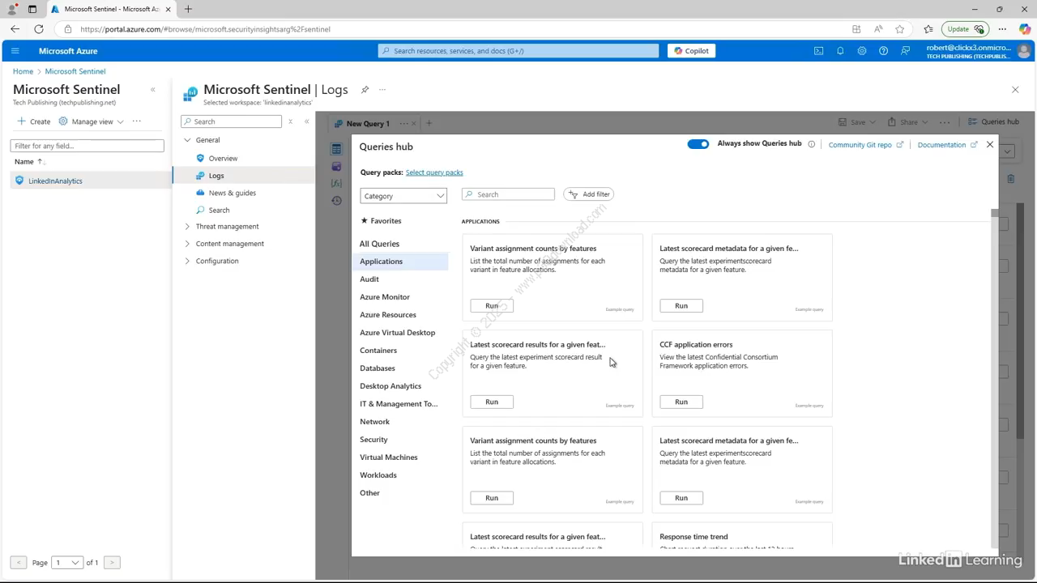Pin the Microsoft Sentinel Logs blade

[x=365, y=90]
